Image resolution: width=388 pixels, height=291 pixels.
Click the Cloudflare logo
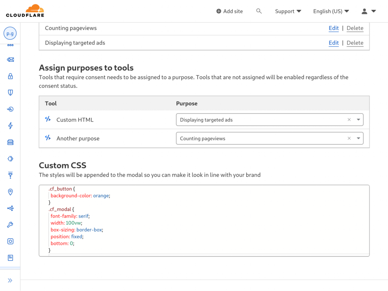tap(25, 11)
